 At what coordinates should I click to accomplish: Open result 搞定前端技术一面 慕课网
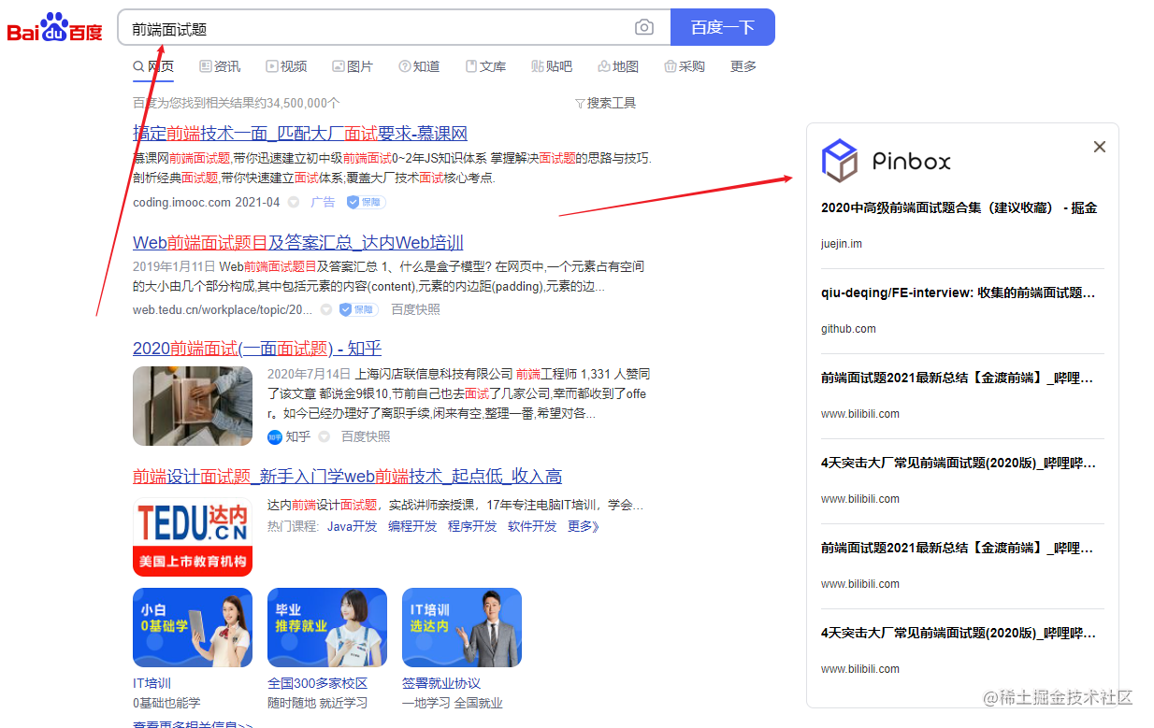click(x=300, y=134)
